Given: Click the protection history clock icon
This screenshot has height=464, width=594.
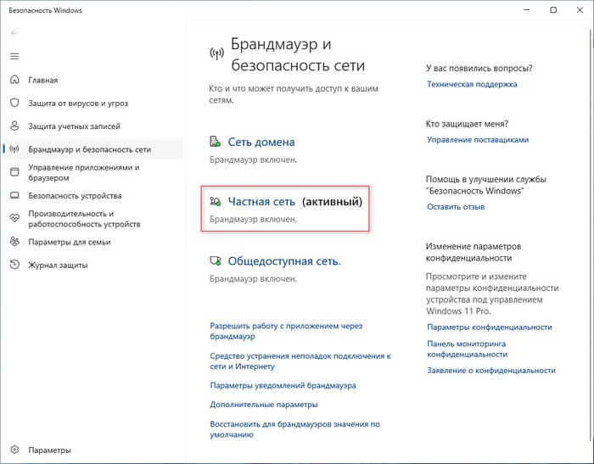Looking at the screenshot, I should click(x=14, y=265).
